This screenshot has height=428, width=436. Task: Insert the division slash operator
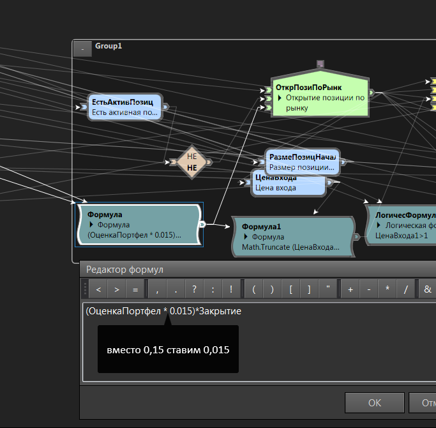coord(406,289)
